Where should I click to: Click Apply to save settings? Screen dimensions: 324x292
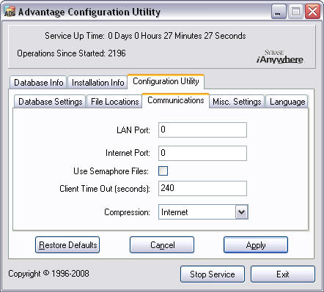tap(256, 244)
